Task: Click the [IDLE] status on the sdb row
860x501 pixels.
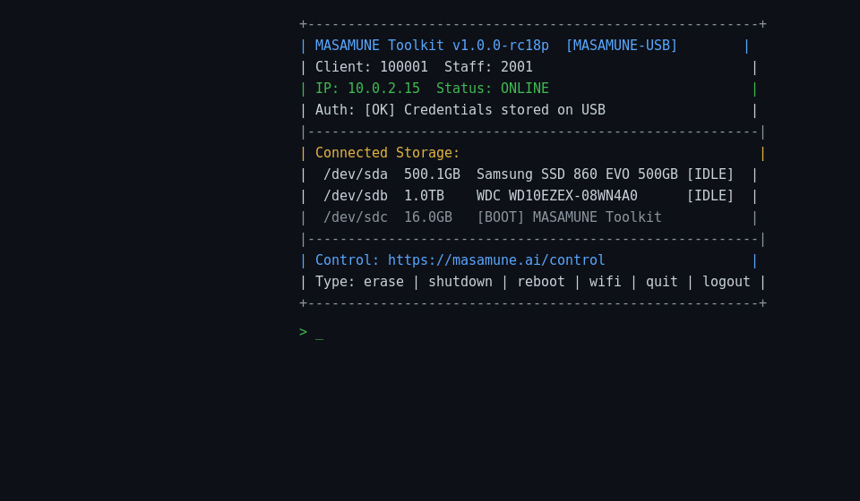Action: coord(710,195)
